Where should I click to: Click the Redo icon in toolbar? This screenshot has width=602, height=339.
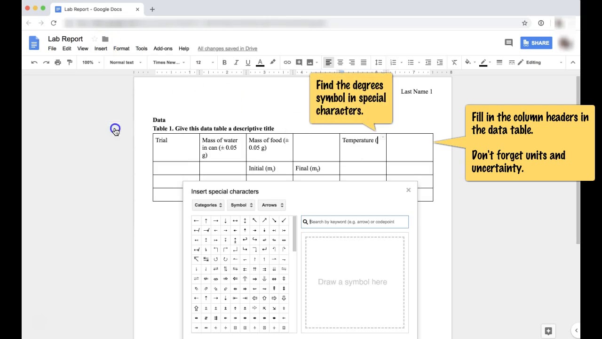click(x=46, y=62)
